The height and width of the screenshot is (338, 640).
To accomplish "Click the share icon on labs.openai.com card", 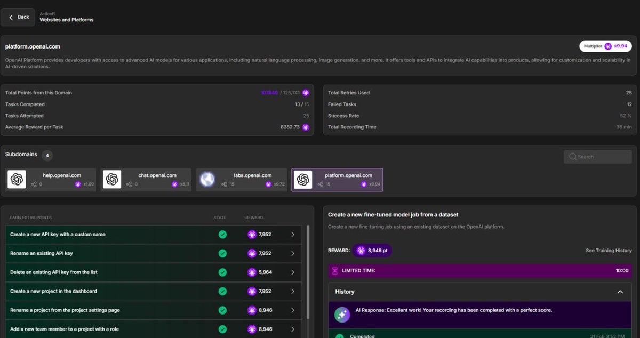I will click(224, 184).
